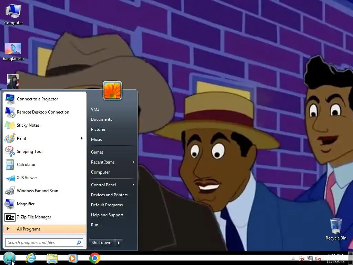Select the masked person desktop image icon
Screen dimensions: 353x265
(13, 81)
